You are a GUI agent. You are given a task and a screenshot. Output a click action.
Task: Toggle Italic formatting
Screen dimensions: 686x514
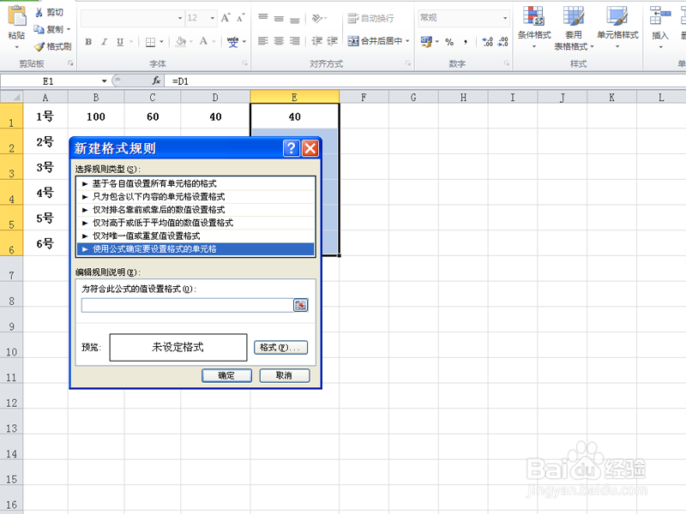(x=104, y=42)
